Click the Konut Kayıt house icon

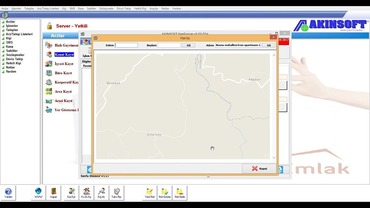tap(49, 55)
